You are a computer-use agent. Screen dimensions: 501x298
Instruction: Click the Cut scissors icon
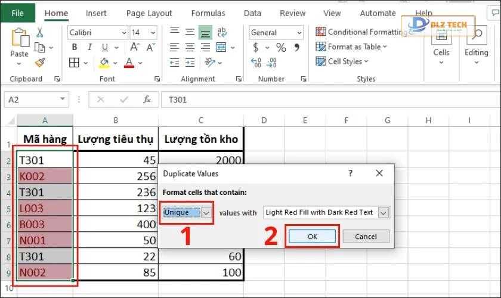point(39,32)
